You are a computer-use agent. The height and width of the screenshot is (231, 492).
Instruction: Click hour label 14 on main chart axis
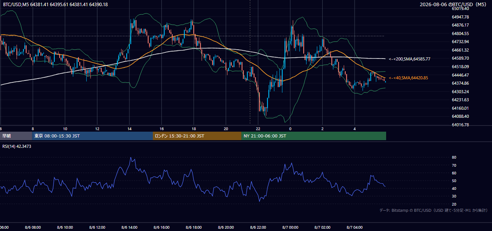(129, 129)
